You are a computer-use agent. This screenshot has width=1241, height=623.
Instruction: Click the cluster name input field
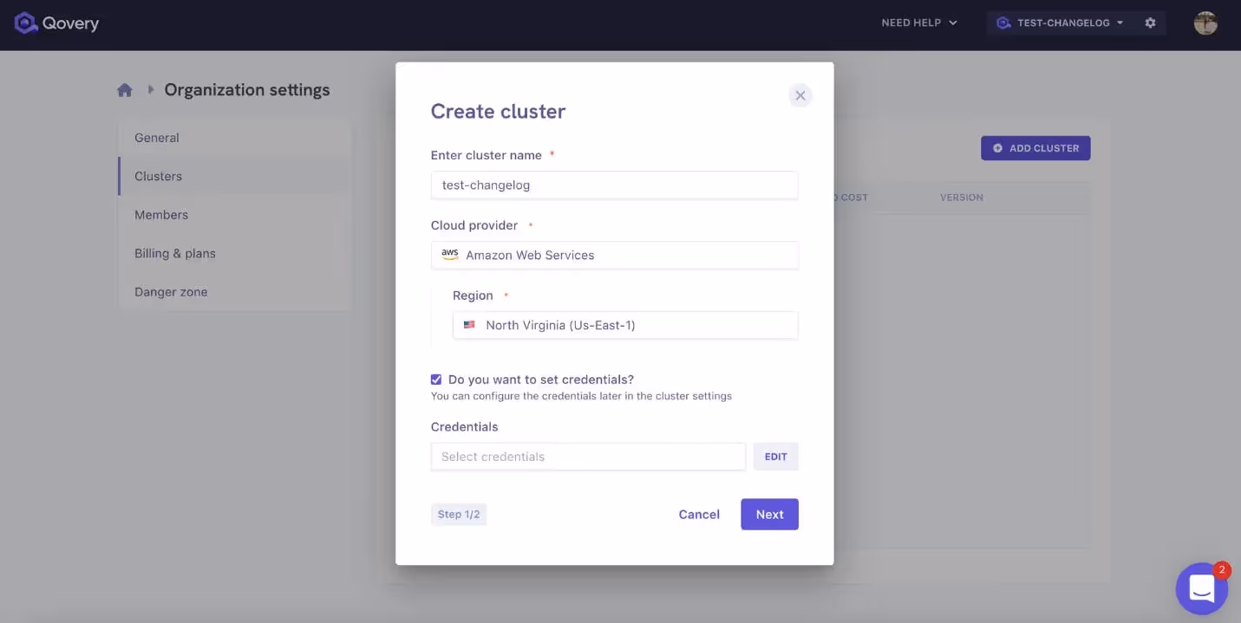point(614,185)
